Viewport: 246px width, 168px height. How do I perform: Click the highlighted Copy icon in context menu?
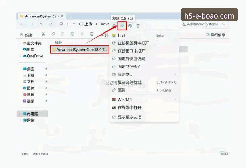(x=122, y=26)
